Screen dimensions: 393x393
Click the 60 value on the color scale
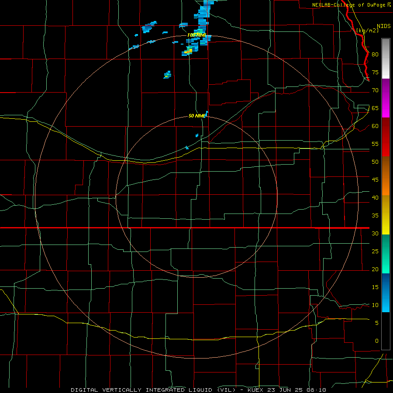[375, 126]
